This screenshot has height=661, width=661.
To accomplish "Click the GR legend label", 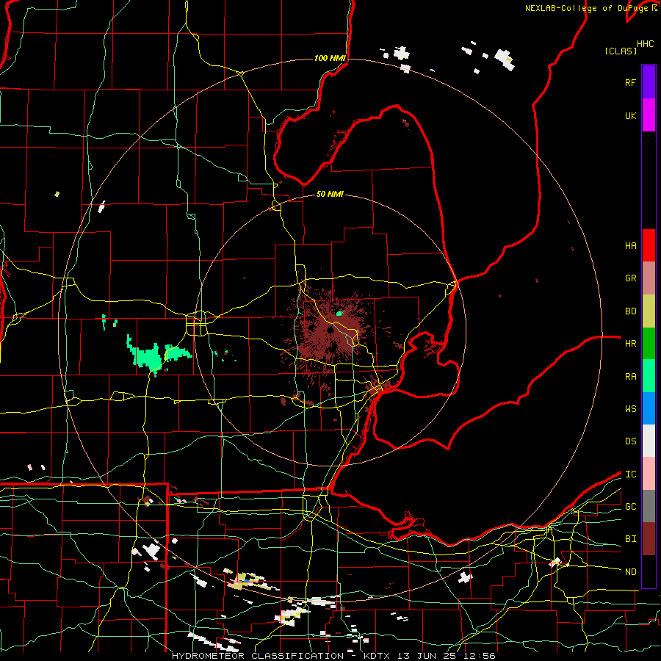I will pos(630,278).
